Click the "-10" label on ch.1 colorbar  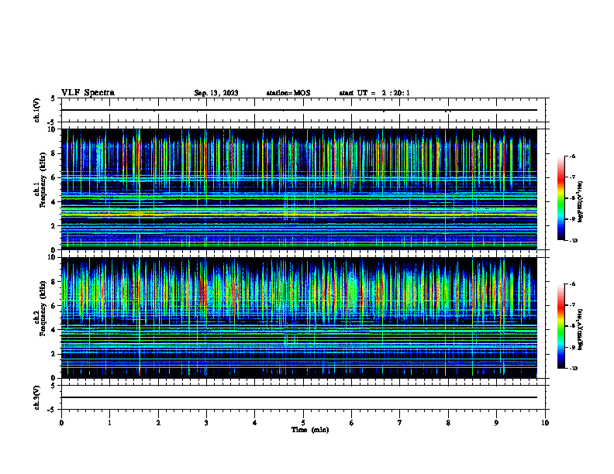pos(574,241)
